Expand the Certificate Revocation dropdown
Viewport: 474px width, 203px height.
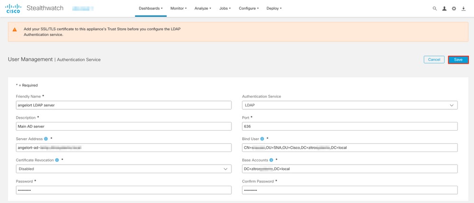tap(123, 169)
